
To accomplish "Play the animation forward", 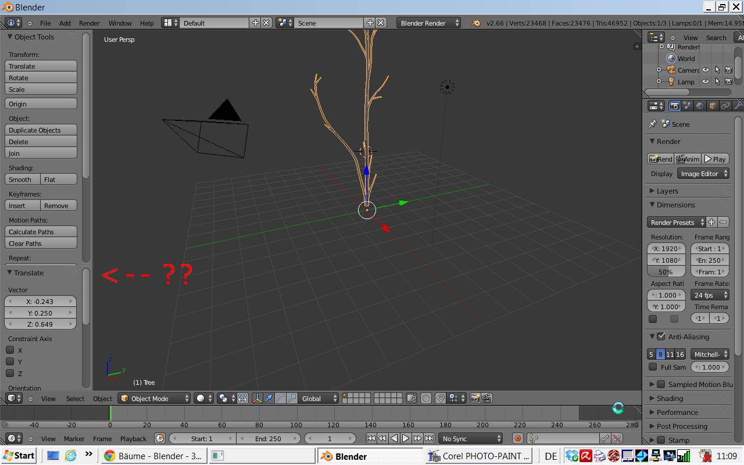I will (406, 438).
